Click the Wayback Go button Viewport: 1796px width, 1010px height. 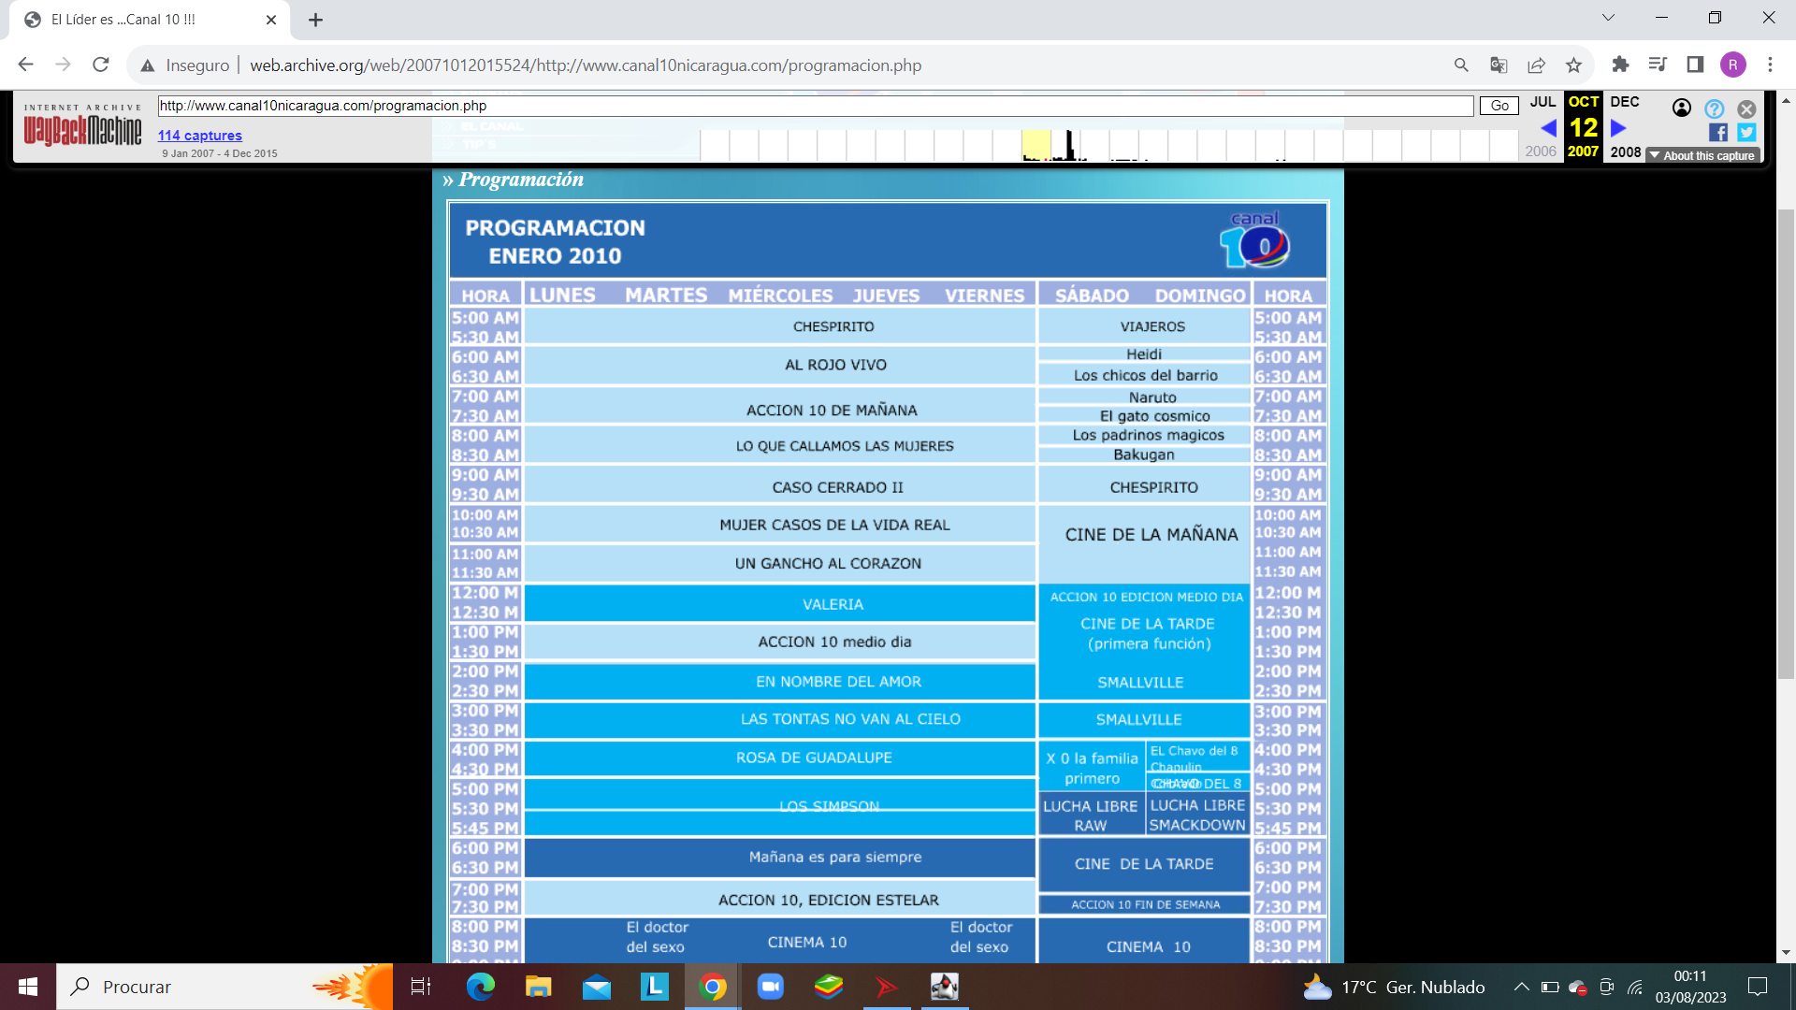tap(1499, 106)
